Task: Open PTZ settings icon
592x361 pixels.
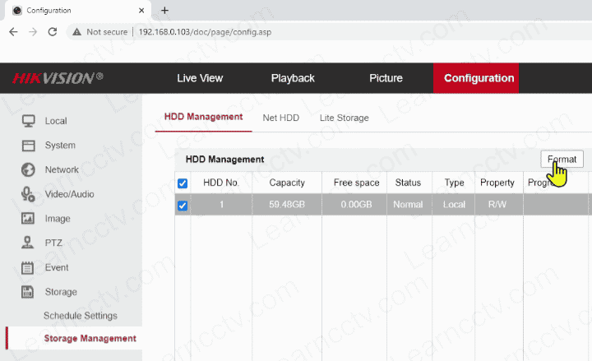Action: tap(28, 243)
